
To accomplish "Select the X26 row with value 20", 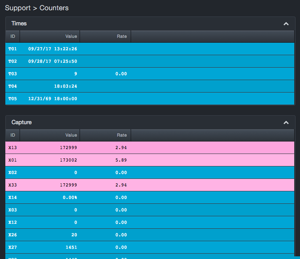I will 150,235.
